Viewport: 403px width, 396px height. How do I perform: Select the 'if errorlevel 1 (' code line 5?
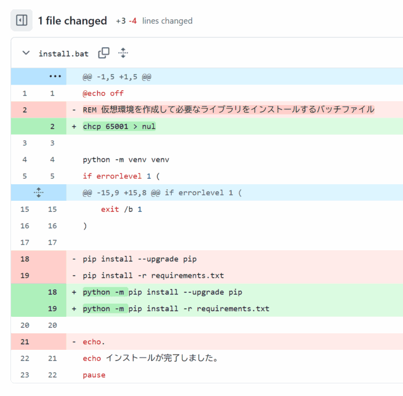[121, 176]
